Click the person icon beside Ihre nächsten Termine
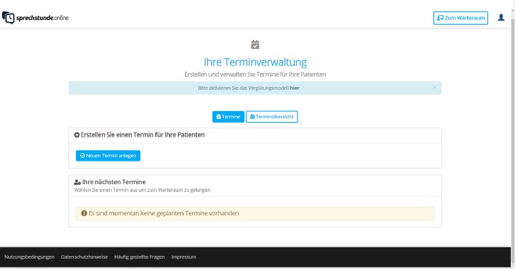 pyautogui.click(x=77, y=182)
